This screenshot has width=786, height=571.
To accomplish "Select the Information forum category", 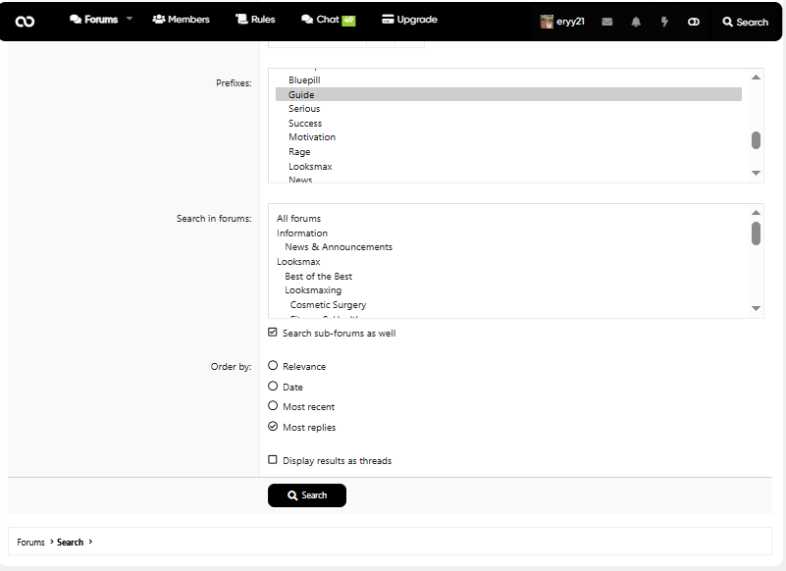I will pyautogui.click(x=508, y=234).
